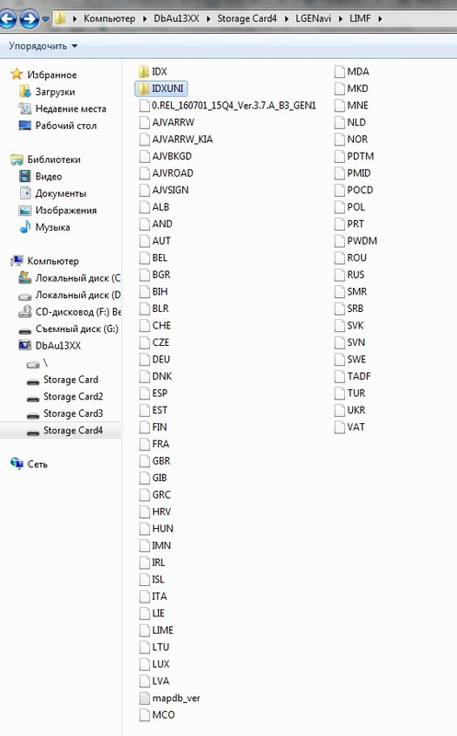Select DbAu13XX in the address breadcrumb
Viewport: 457px width, 736px height.
[176, 18]
